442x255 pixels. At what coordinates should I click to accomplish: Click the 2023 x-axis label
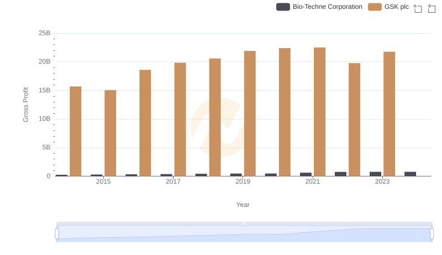tap(382, 181)
